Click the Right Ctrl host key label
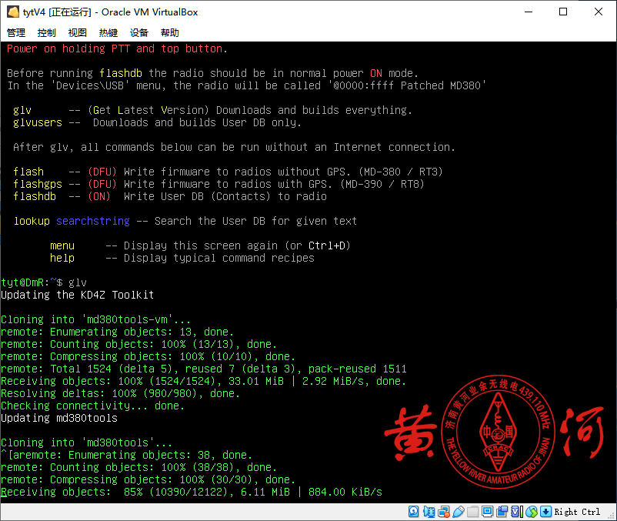Screen dimensions: 617x521 point(577,512)
